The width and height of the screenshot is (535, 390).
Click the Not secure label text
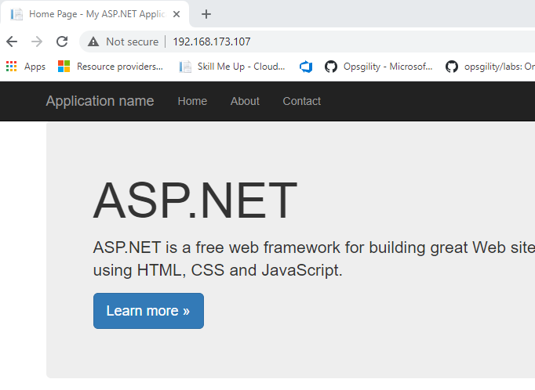(133, 42)
